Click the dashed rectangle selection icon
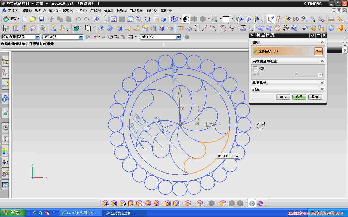The height and width of the screenshot is (217, 348). [130, 37]
